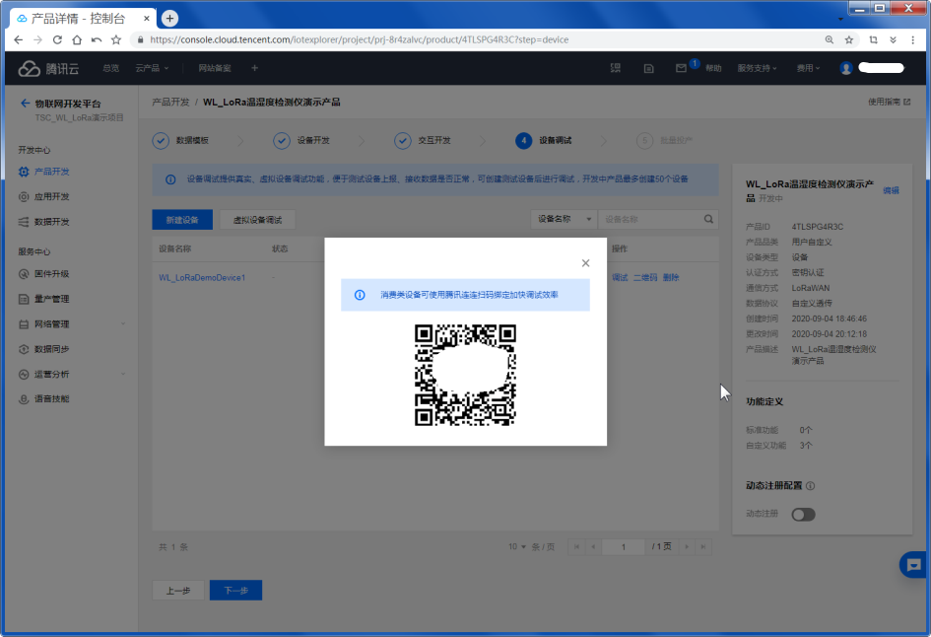
Task: Close the 产品详情 browser tab
Action: tap(146, 19)
